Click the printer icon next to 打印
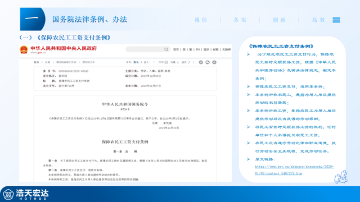 click(x=166, y=62)
